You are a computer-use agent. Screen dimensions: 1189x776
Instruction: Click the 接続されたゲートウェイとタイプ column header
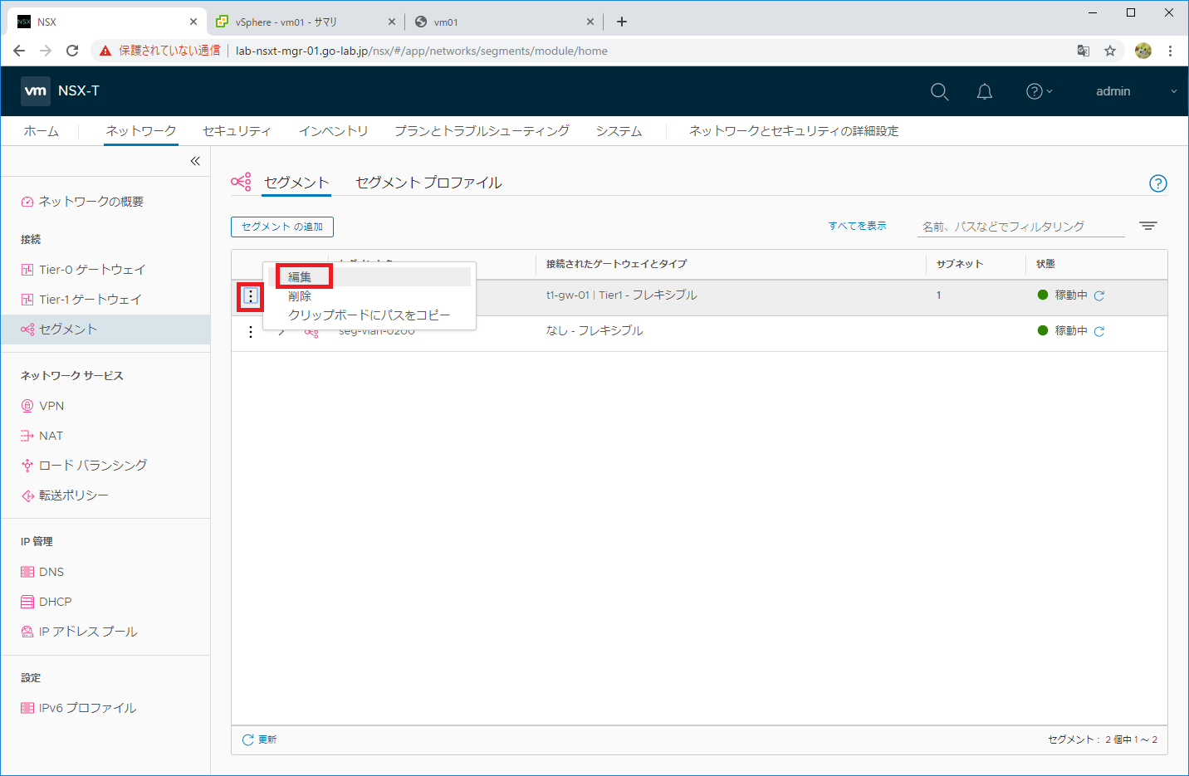pyautogui.click(x=617, y=264)
